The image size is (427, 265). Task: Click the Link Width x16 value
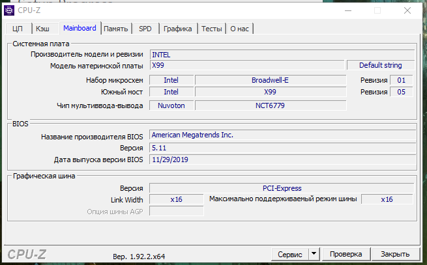[x=177, y=199]
